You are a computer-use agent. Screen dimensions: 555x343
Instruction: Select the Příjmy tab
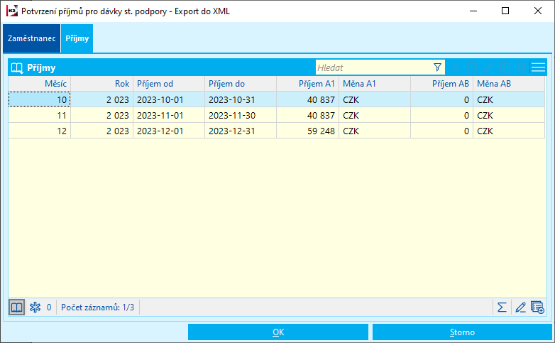click(77, 38)
